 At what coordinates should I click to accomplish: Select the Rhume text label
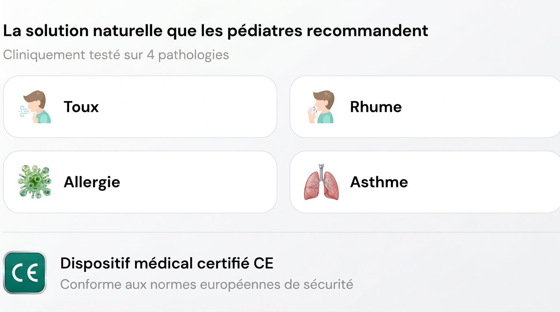[x=376, y=107]
